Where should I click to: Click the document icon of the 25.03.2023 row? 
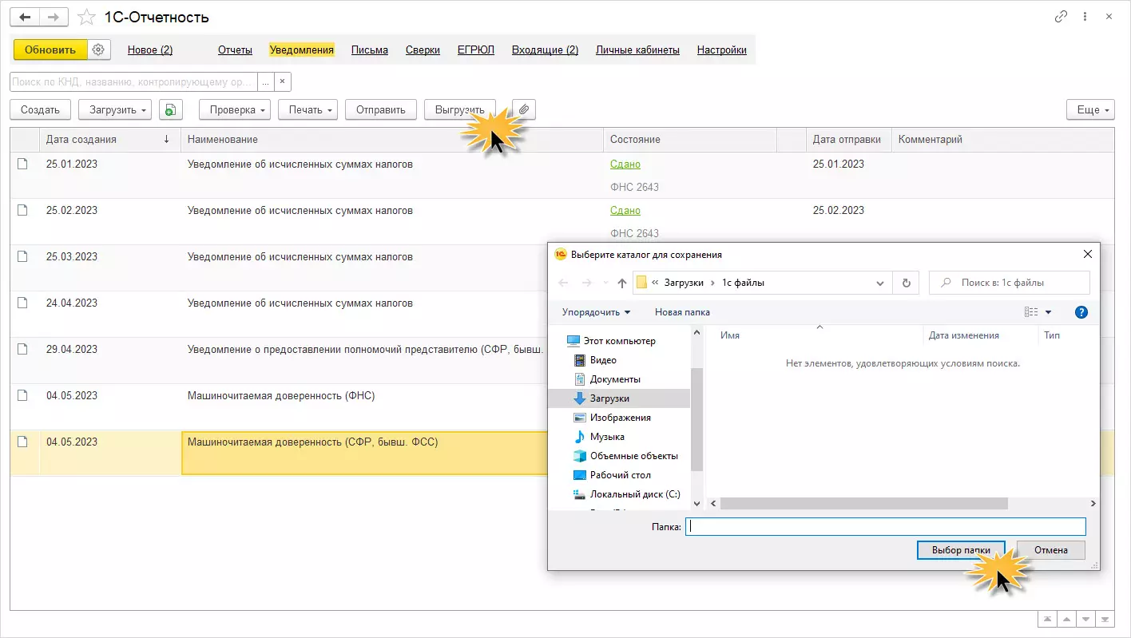(23, 256)
